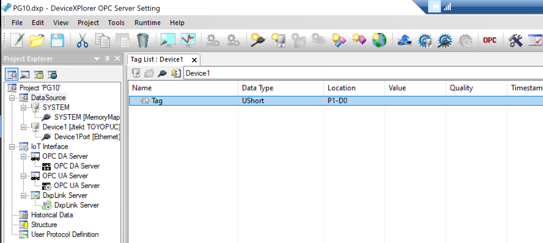
Task: Select Historical Data in project tree
Action: point(52,215)
